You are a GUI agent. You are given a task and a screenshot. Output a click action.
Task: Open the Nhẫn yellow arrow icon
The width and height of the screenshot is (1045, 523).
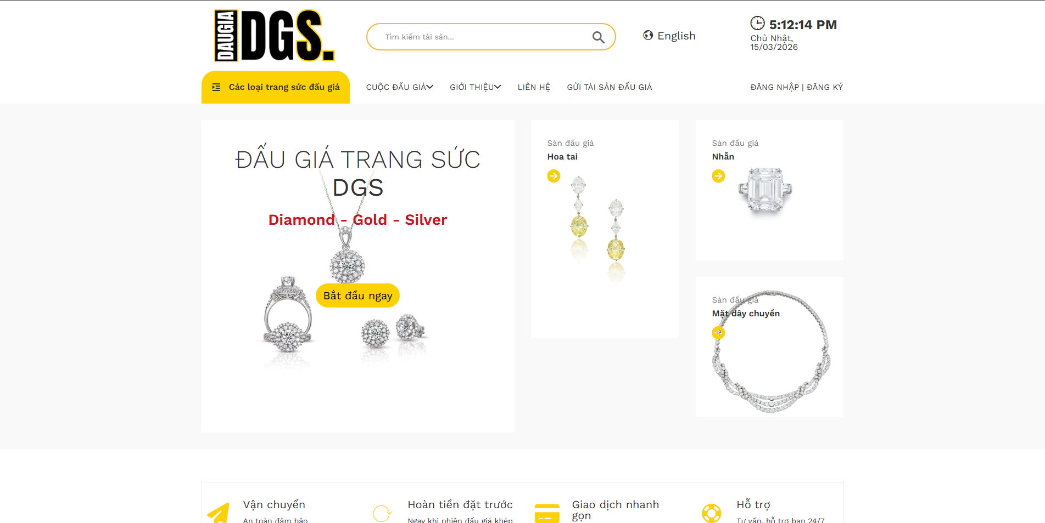[718, 176]
